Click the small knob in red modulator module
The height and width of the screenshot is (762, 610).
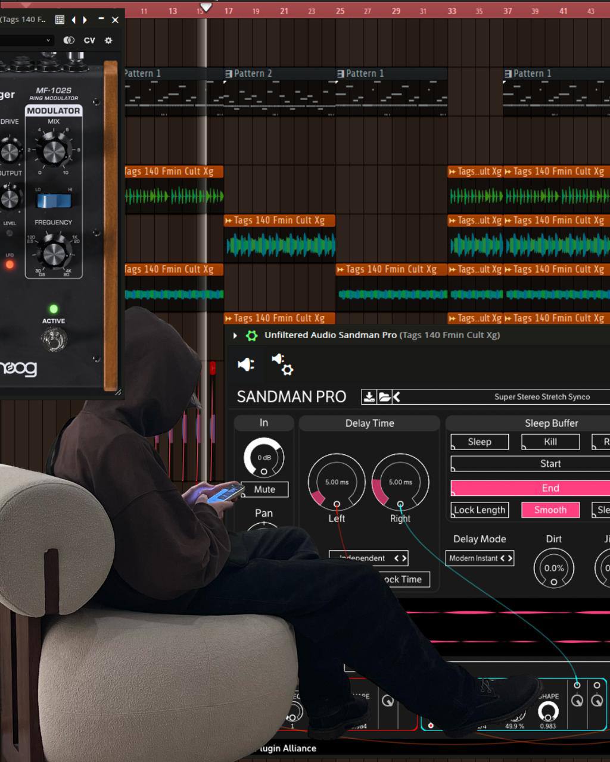click(x=388, y=701)
